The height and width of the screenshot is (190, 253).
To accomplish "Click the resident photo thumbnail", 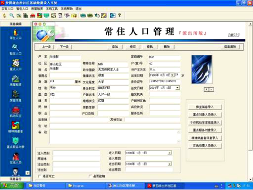I will click(x=202, y=69).
